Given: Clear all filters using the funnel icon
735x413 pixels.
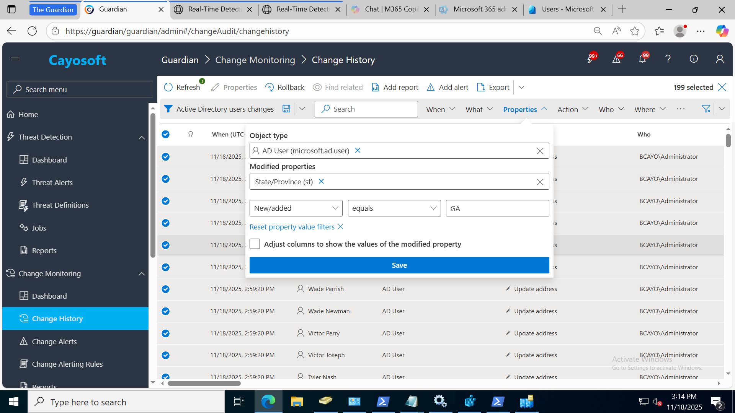Looking at the screenshot, I should (706, 109).
